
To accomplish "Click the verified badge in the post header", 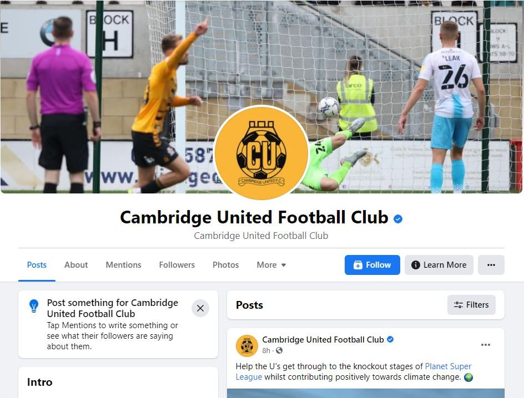I will 390,339.
